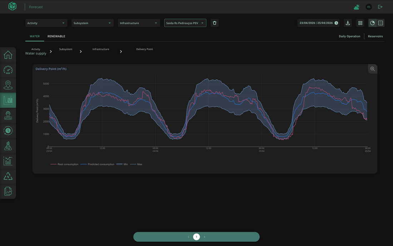Switch to the RENEWABLE tab
The height and width of the screenshot is (246, 393).
(x=56, y=36)
